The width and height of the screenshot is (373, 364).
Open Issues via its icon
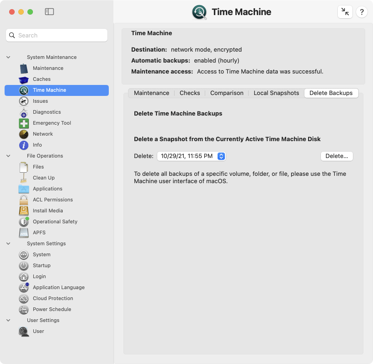pos(24,101)
